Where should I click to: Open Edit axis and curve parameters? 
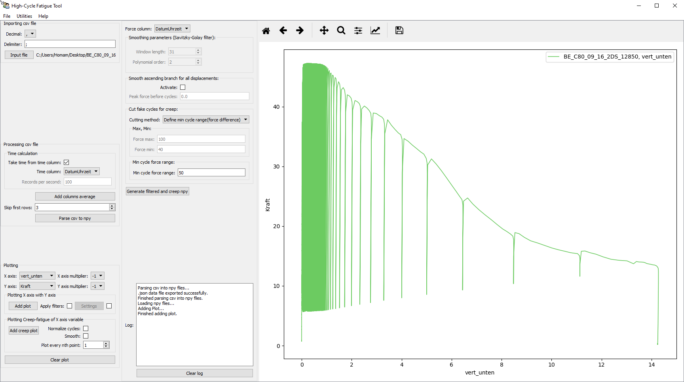pyautogui.click(x=375, y=30)
